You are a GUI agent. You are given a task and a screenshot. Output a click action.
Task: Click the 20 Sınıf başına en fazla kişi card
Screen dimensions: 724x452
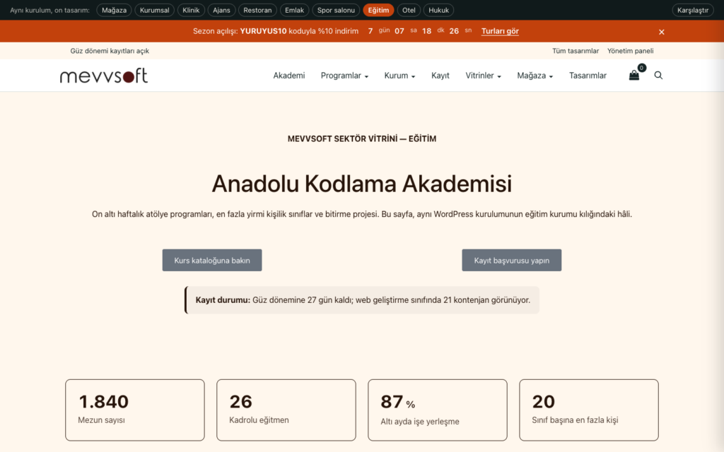click(x=589, y=410)
